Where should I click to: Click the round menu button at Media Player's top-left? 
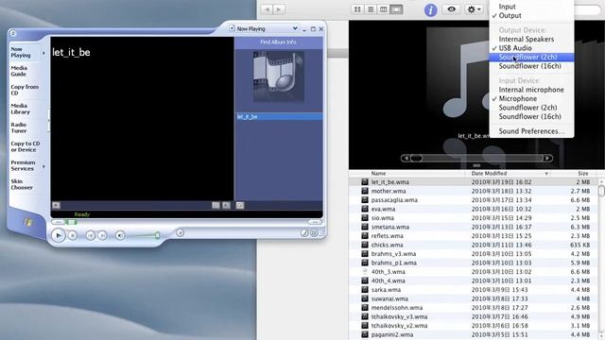[x=13, y=33]
